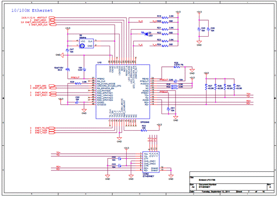
Task: Select the D3 LED diode symbol
Action: tap(146, 34)
